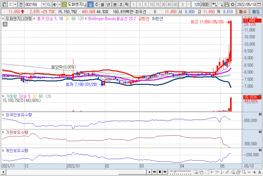This screenshot has width=263, height=176.
Task: Click the fast-forward playback button
Action: tap(165, 172)
